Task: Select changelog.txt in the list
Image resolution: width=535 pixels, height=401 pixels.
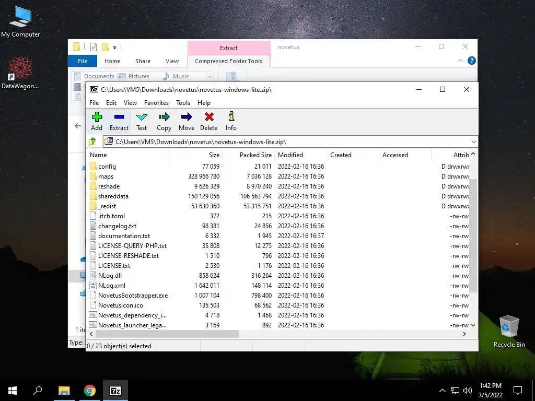Action: [117, 226]
